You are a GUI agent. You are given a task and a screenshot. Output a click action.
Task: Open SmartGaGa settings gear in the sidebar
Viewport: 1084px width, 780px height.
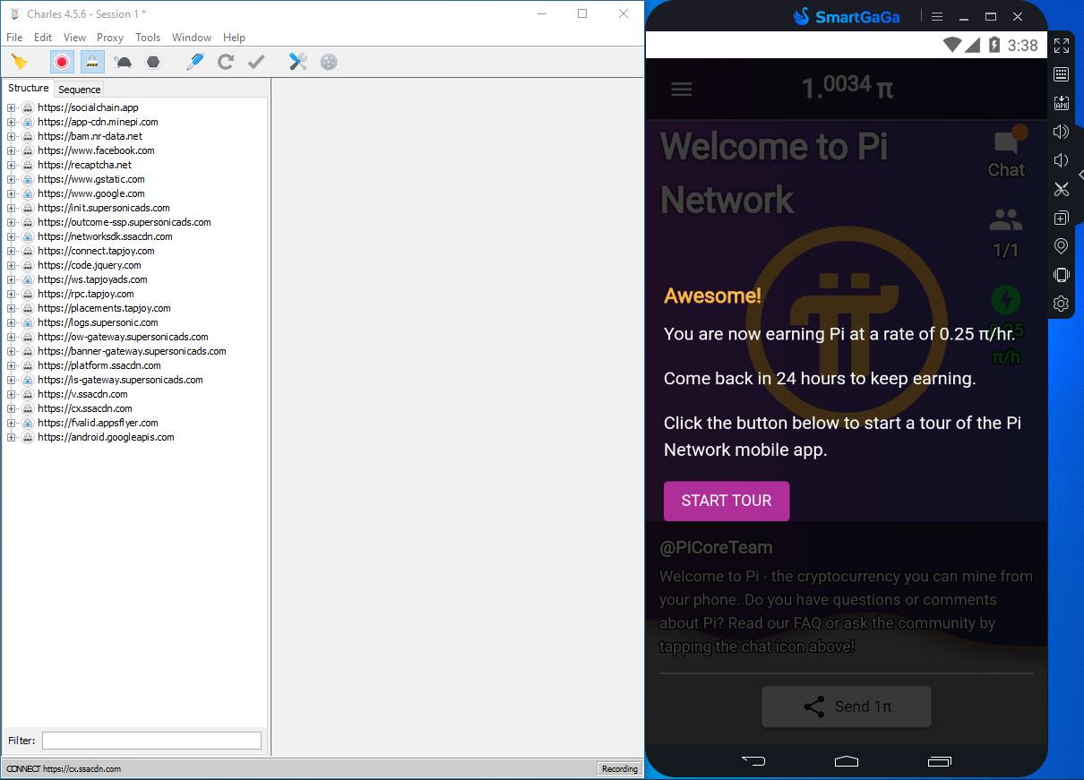point(1062,304)
